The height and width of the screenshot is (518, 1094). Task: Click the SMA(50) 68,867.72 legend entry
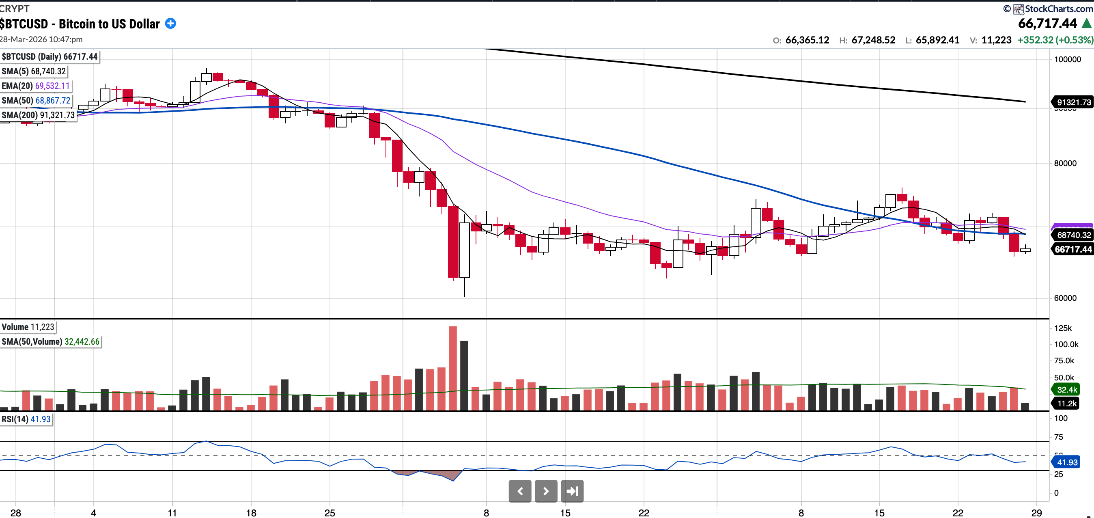(36, 101)
